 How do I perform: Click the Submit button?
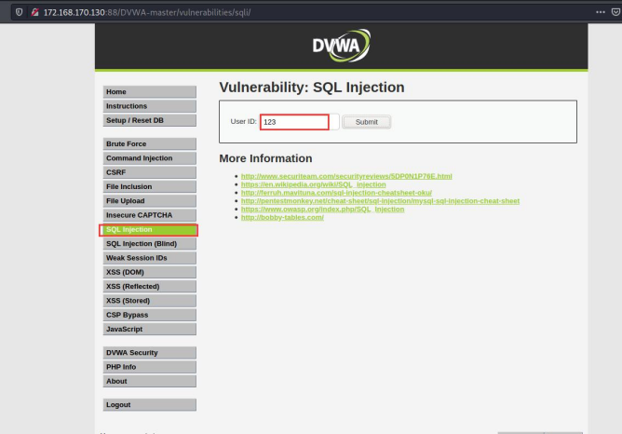click(x=367, y=122)
